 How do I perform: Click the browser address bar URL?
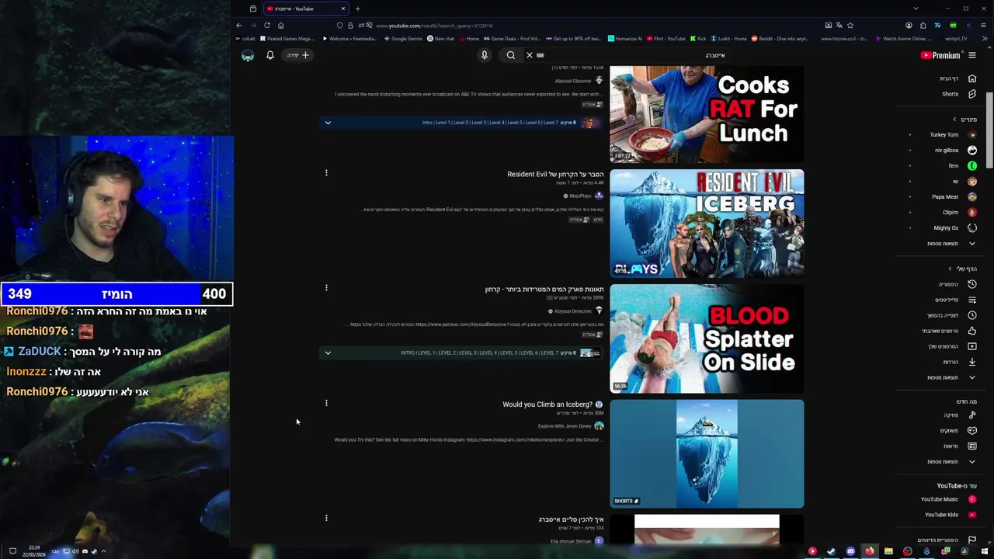click(435, 25)
